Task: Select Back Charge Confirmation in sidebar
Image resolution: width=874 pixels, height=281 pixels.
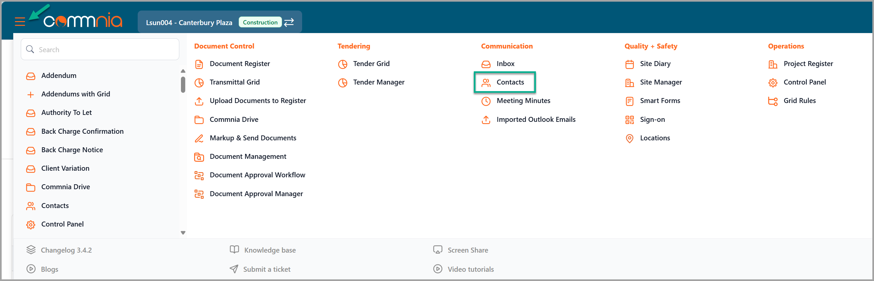Action: (x=83, y=131)
